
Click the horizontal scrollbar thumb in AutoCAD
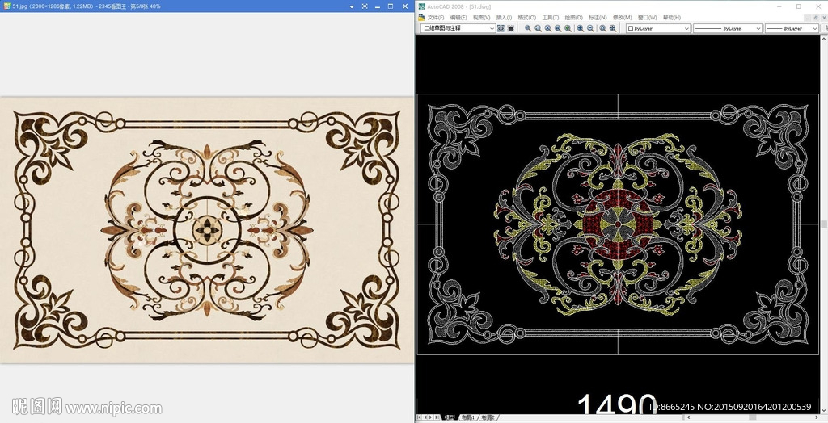(x=753, y=417)
